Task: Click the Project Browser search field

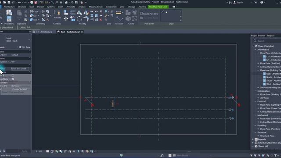Action: pos(267,41)
